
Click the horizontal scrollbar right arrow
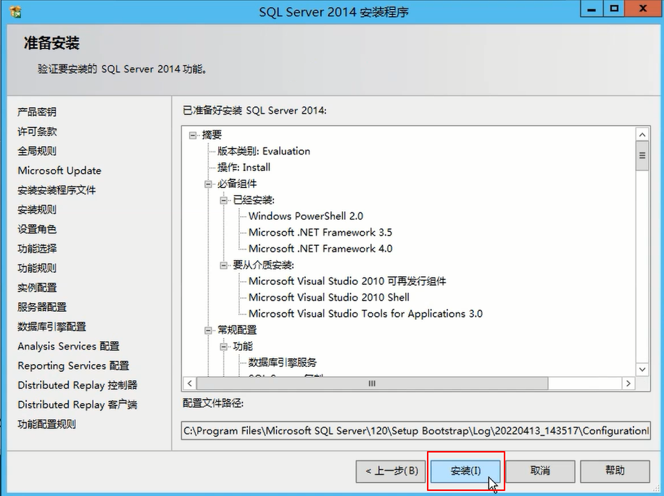(628, 384)
